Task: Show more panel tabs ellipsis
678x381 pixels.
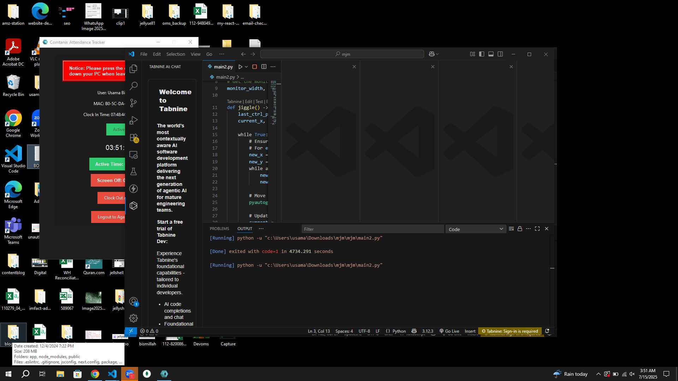Action: (261, 229)
